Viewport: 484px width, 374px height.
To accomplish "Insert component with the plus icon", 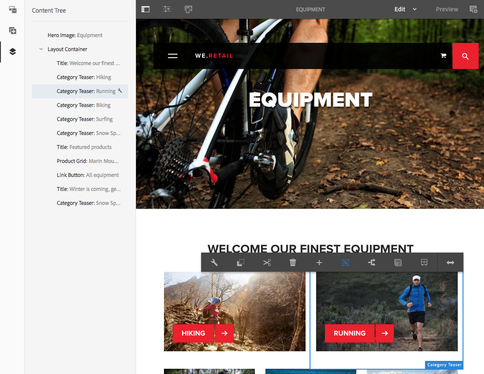I will coord(319,263).
